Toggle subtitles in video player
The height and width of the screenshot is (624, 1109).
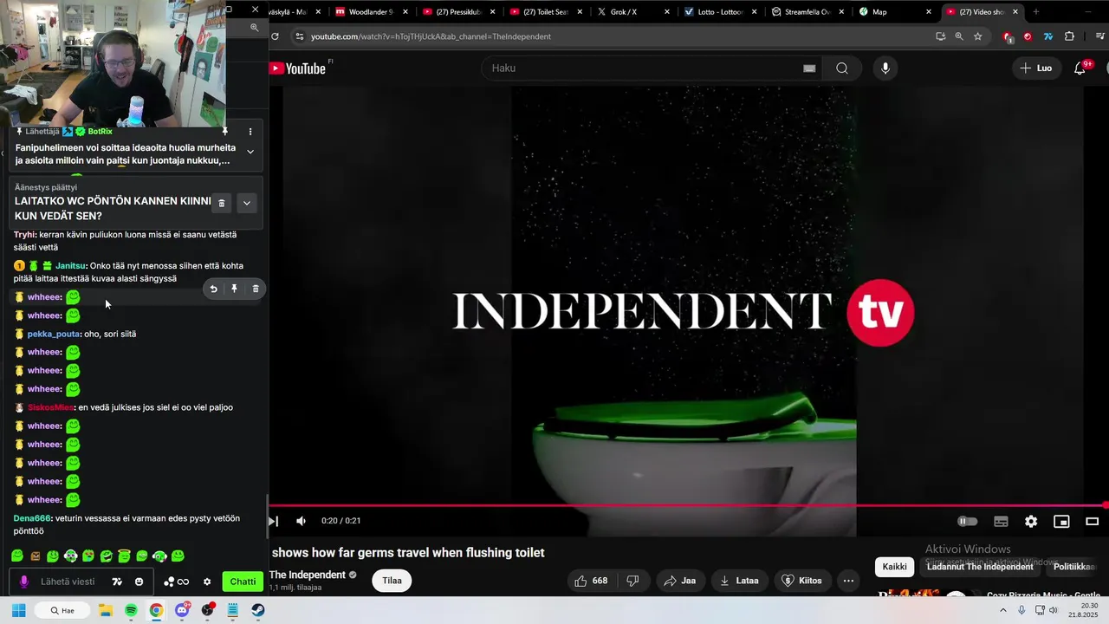1001,521
